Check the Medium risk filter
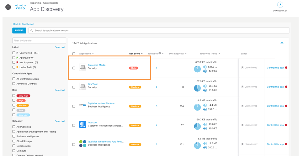Viewport: 303px width, 159px height. pos(14,105)
